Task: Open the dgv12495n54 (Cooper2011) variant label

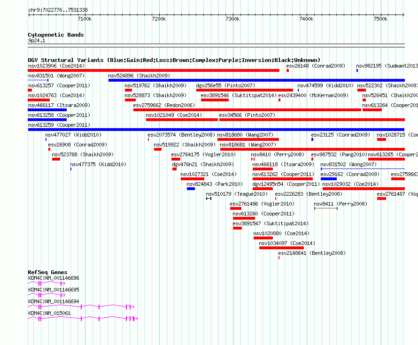Action: (286, 184)
